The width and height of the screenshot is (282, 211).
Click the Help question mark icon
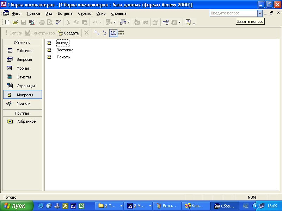click(x=188, y=22)
